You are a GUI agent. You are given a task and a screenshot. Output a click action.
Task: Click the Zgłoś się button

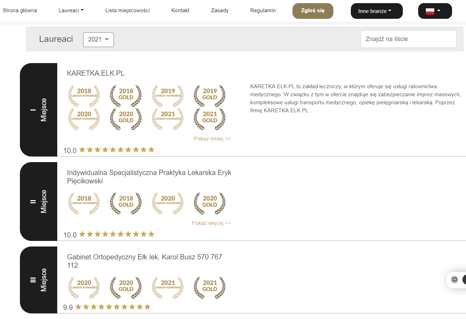[x=313, y=11]
